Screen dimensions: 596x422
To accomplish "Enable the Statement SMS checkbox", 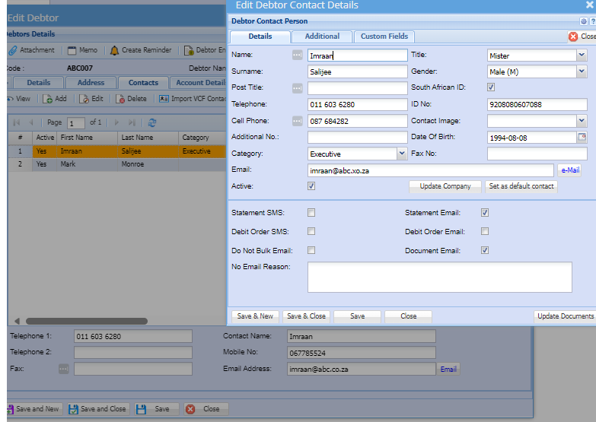I will pos(311,213).
